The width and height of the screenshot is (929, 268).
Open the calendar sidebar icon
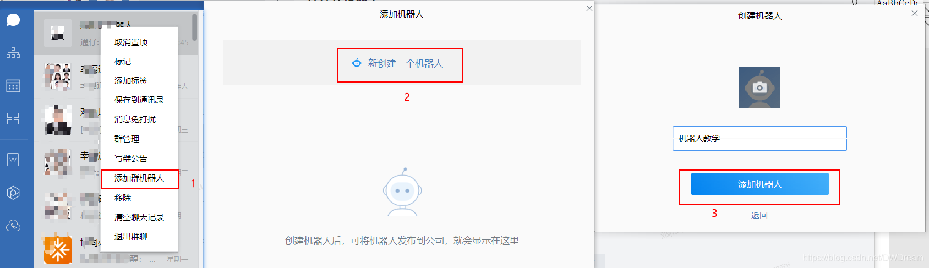pos(13,86)
